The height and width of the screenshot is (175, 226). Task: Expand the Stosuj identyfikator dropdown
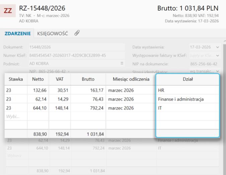click(218, 71)
